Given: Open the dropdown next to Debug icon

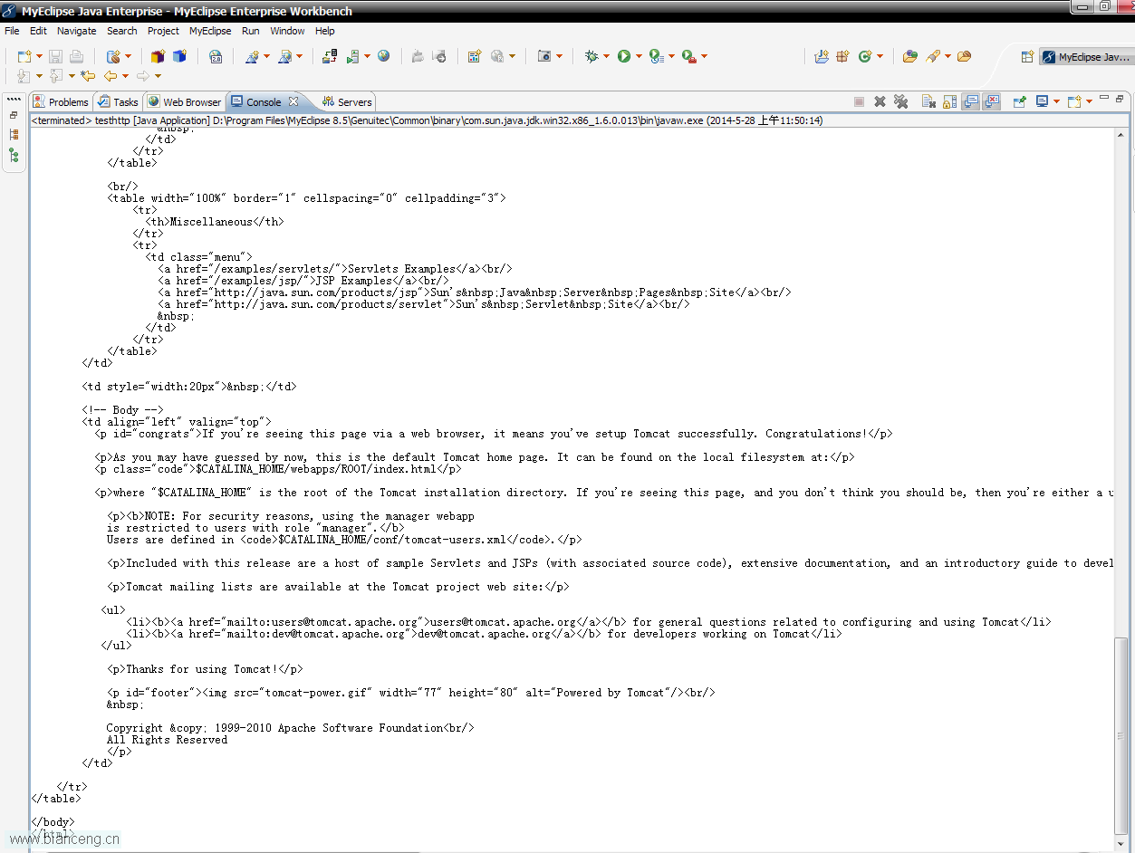Looking at the screenshot, I should click(606, 57).
